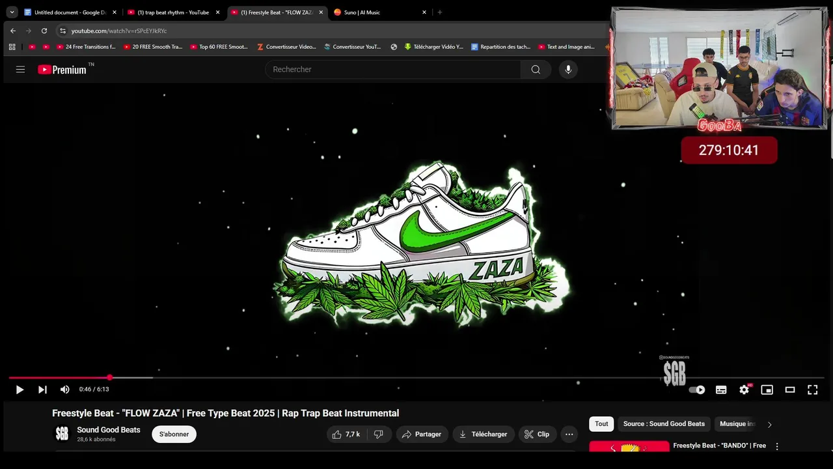Click the youtube.com URL address bar

point(119,31)
